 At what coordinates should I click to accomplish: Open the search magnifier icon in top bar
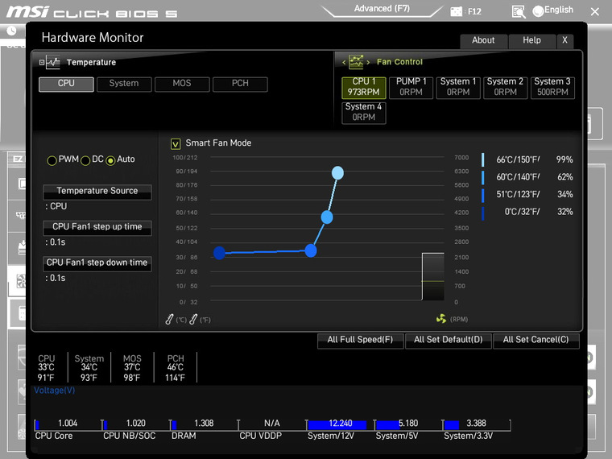pyautogui.click(x=519, y=12)
